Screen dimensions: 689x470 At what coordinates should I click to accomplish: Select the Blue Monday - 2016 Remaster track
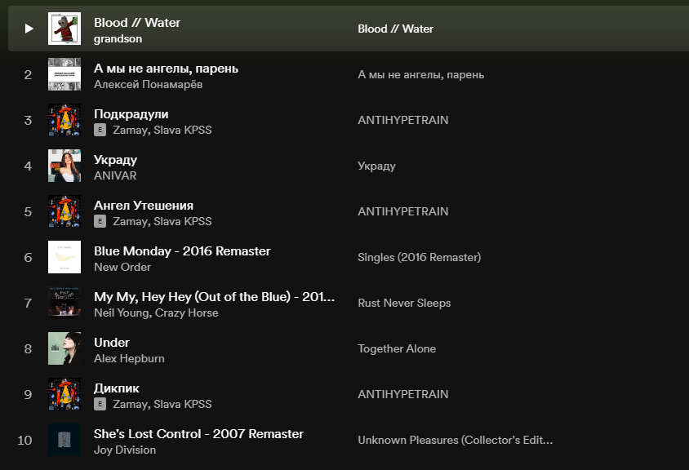(182, 251)
